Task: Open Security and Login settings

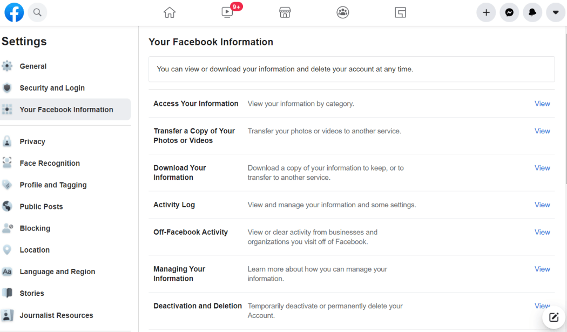Action: pyautogui.click(x=52, y=87)
